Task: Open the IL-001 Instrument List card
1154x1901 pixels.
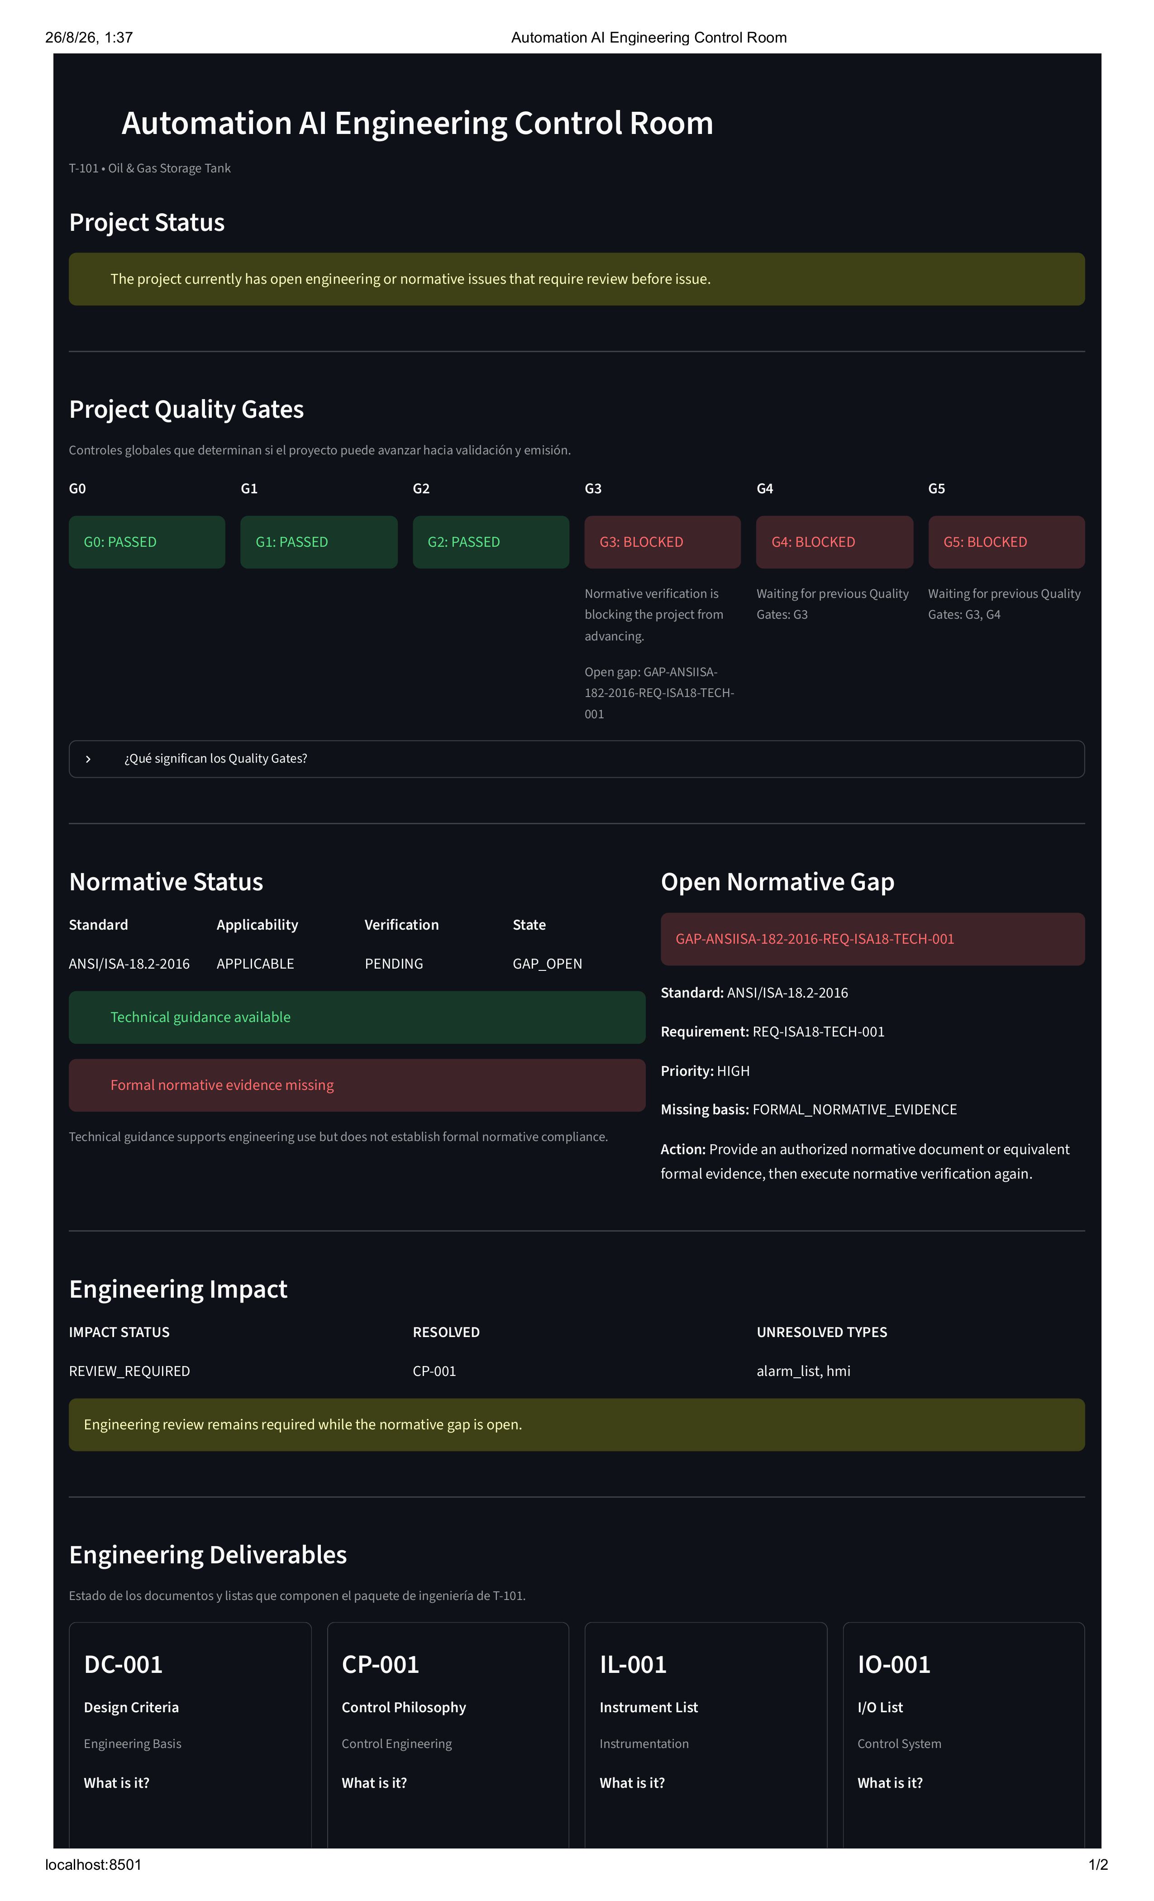Action: [x=706, y=1736]
